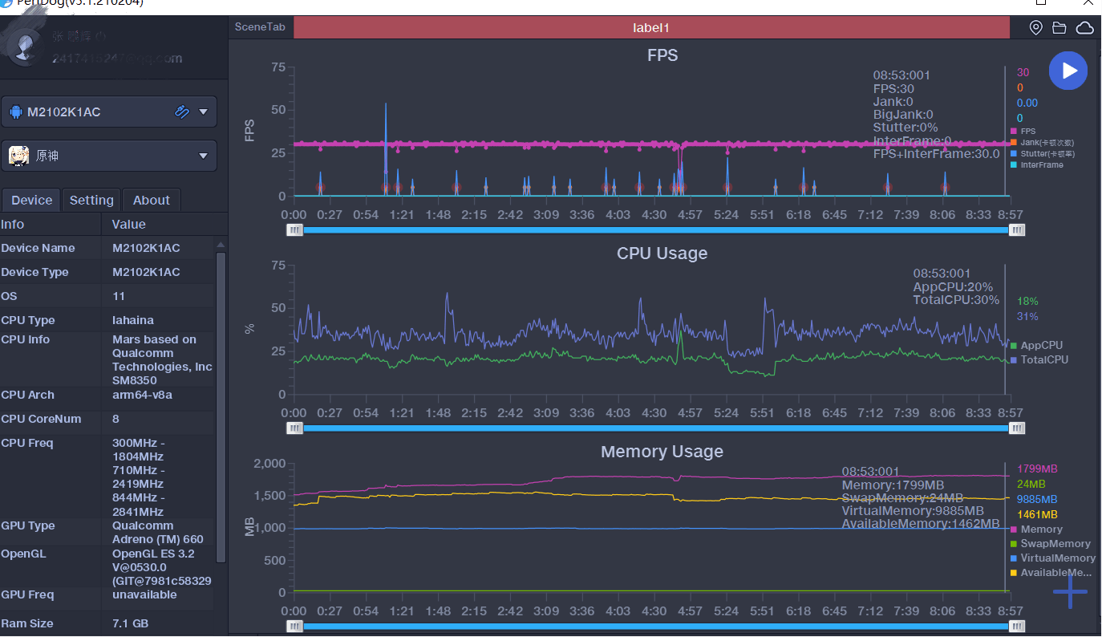
Task: Toggle the TotalCPU legend series
Action: [x=1039, y=359]
